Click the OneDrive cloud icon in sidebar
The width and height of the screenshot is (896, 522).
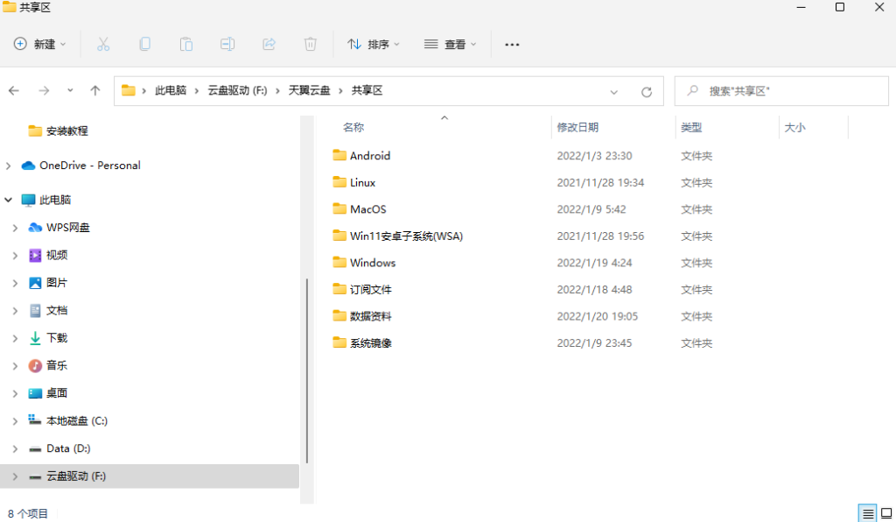pyautogui.click(x=28, y=166)
